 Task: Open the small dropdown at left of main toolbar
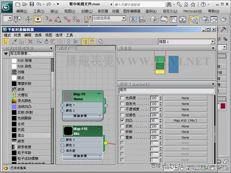tap(10, 18)
